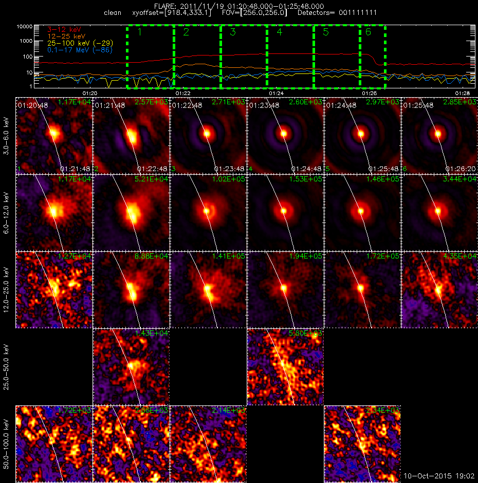Viewport: 478px width, 483px height.
Task: Choose the 50.0-100.0 keV image with peak 2.86E+03
Action: click(131, 444)
